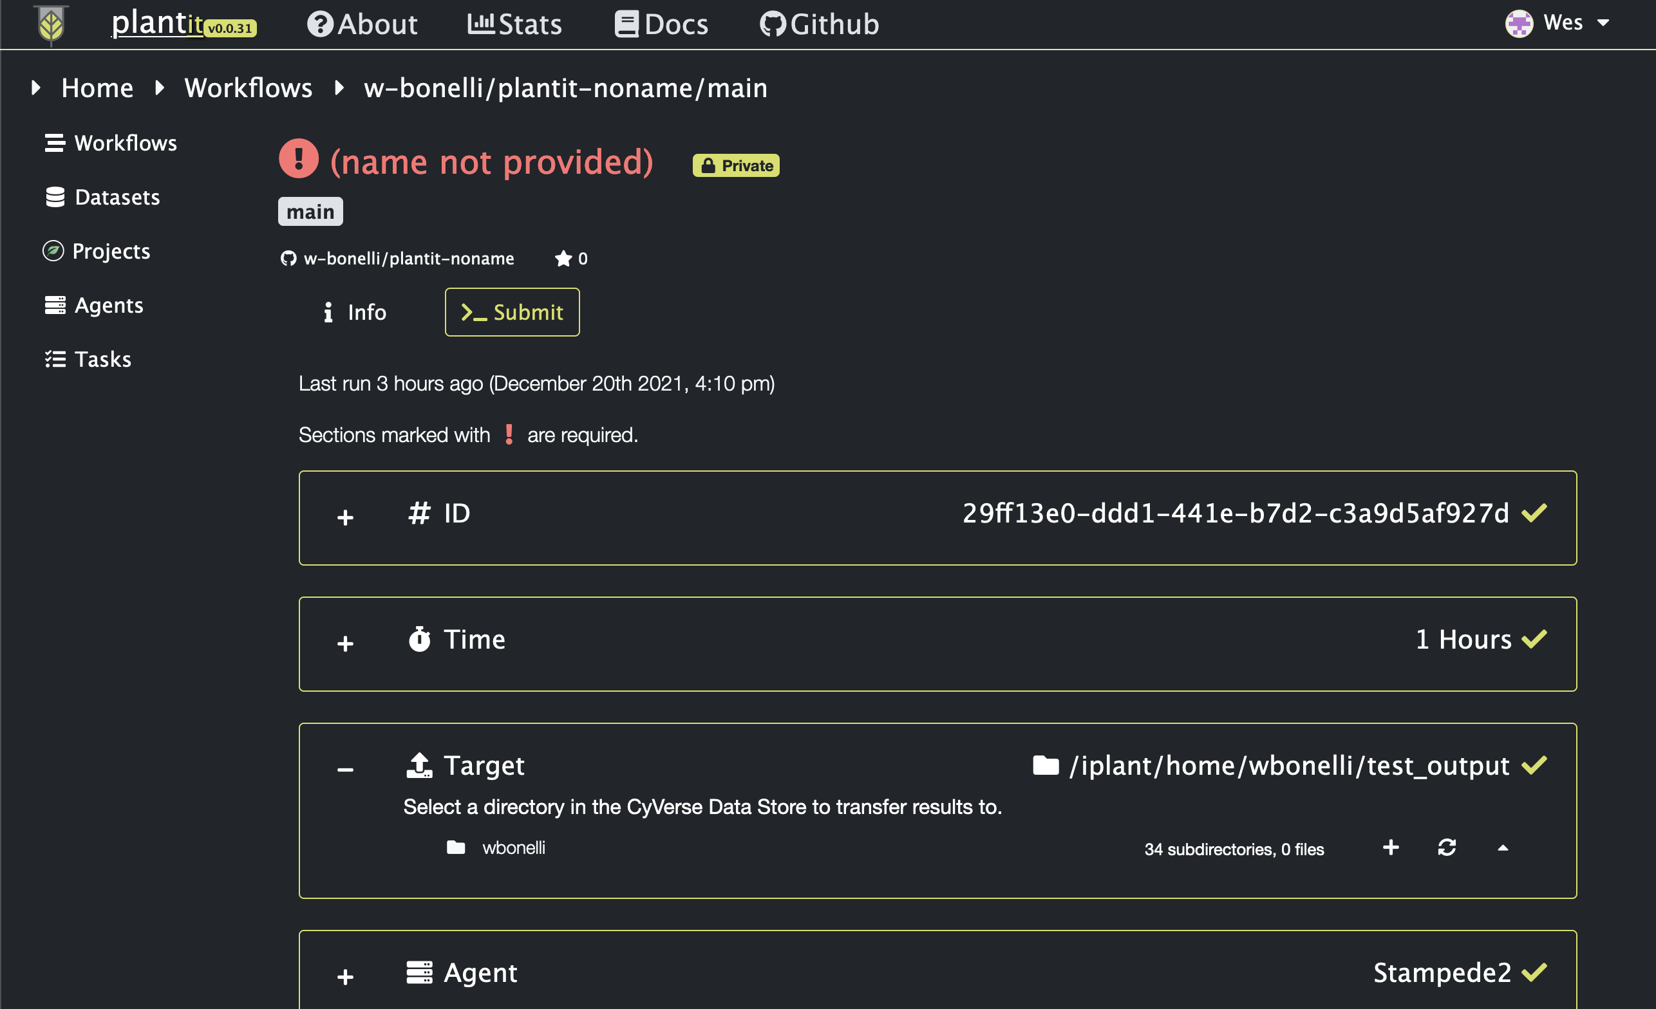Select the wbonelli folder in Target
This screenshot has height=1009, width=1656.
513,847
